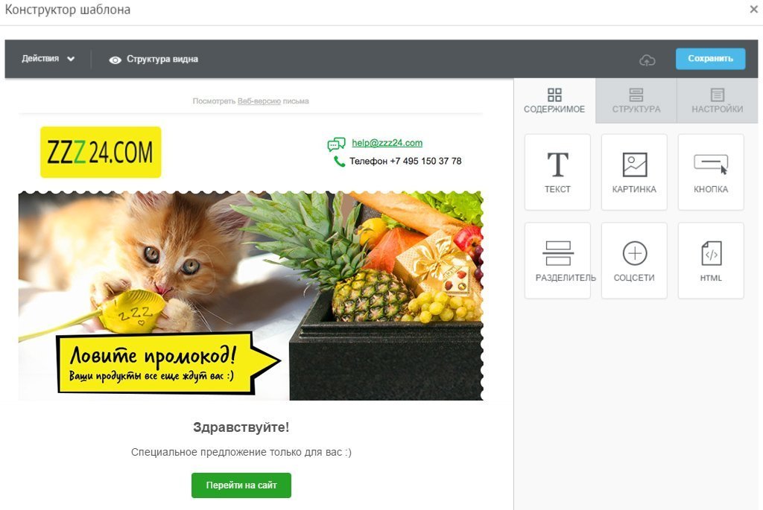763x510 pixels.
Task: Open the Веб-версию link
Action: [x=259, y=101]
